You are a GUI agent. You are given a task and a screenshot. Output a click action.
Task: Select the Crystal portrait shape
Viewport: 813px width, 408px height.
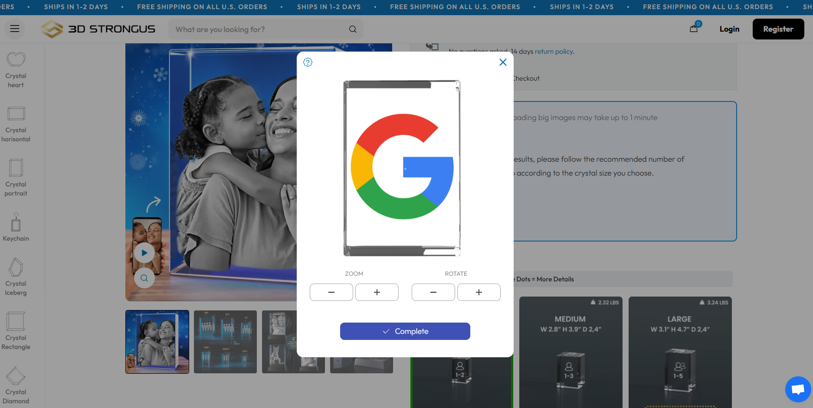click(x=16, y=178)
